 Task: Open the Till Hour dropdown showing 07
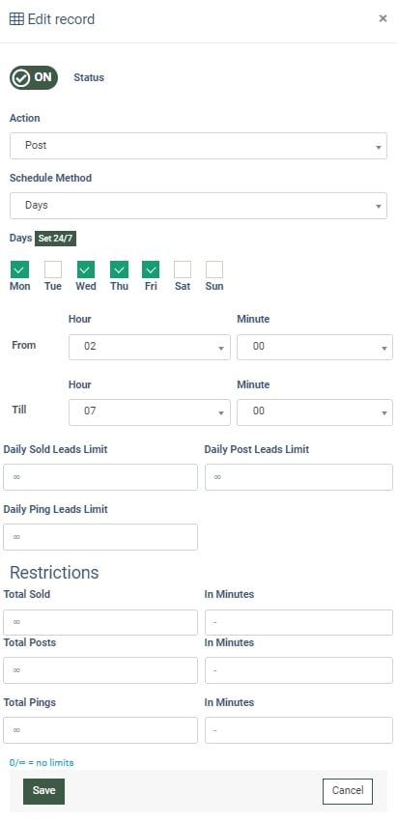click(x=150, y=412)
